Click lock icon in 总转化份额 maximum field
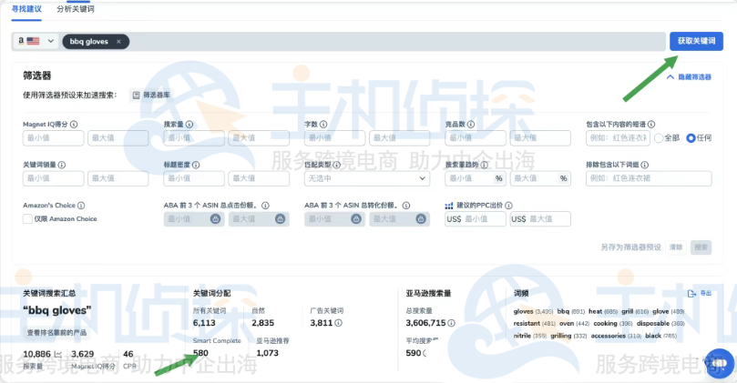This screenshot has height=383, width=737. pos(421,219)
